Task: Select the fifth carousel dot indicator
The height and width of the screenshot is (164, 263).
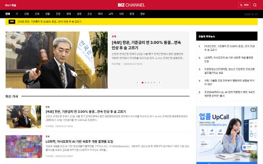Action: [x=155, y=82]
